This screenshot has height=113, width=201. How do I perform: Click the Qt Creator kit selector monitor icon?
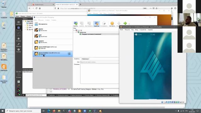(19, 75)
